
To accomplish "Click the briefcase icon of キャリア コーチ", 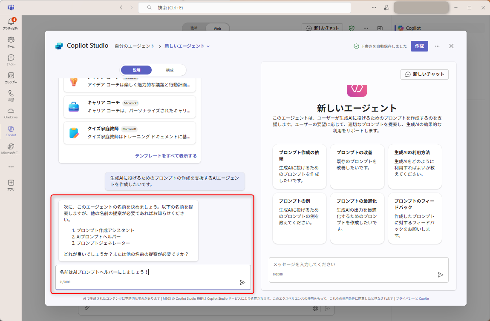I will [x=74, y=107].
